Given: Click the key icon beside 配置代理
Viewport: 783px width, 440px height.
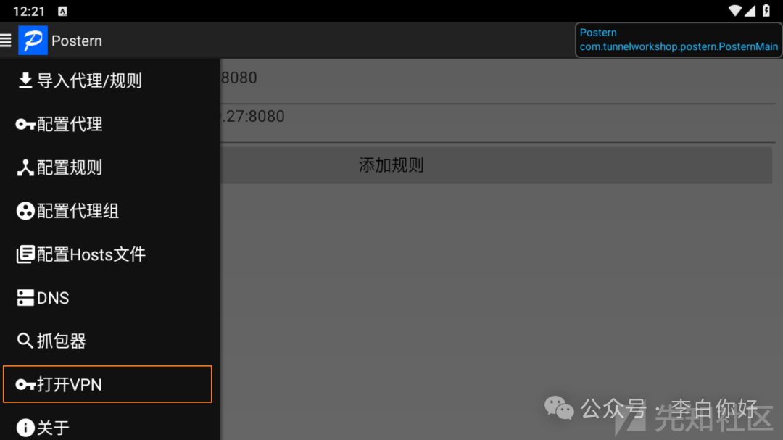Looking at the screenshot, I should click(25, 125).
